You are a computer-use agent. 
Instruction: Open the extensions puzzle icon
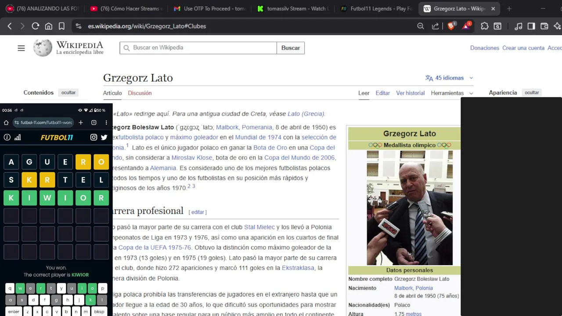click(485, 26)
